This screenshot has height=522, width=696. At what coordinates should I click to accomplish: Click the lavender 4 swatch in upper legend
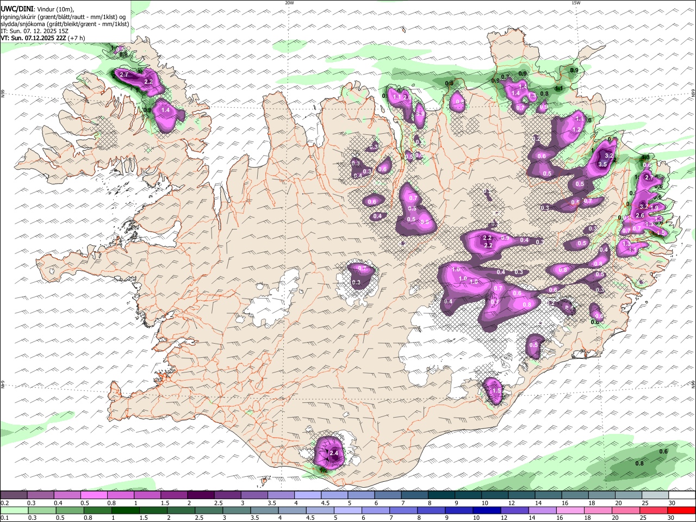coord(308,495)
